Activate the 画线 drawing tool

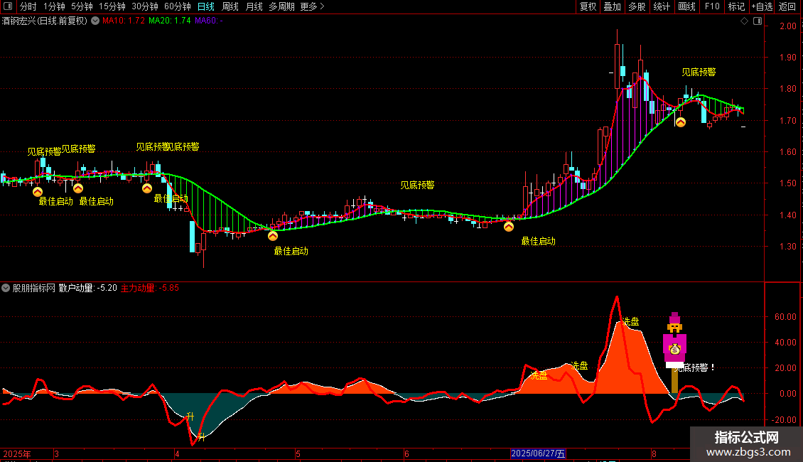(686, 6)
